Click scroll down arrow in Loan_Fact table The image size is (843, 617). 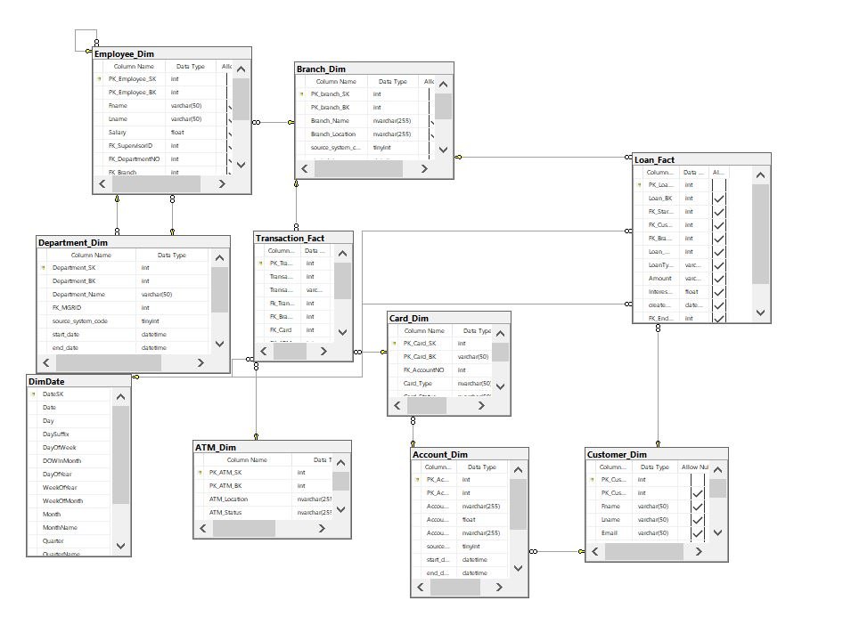pyautogui.click(x=760, y=313)
